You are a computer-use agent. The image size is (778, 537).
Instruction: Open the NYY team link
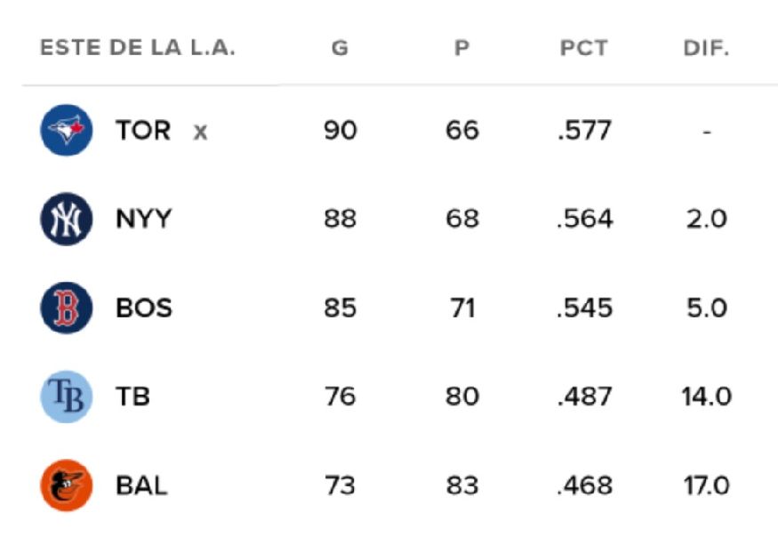pyautogui.click(x=143, y=220)
